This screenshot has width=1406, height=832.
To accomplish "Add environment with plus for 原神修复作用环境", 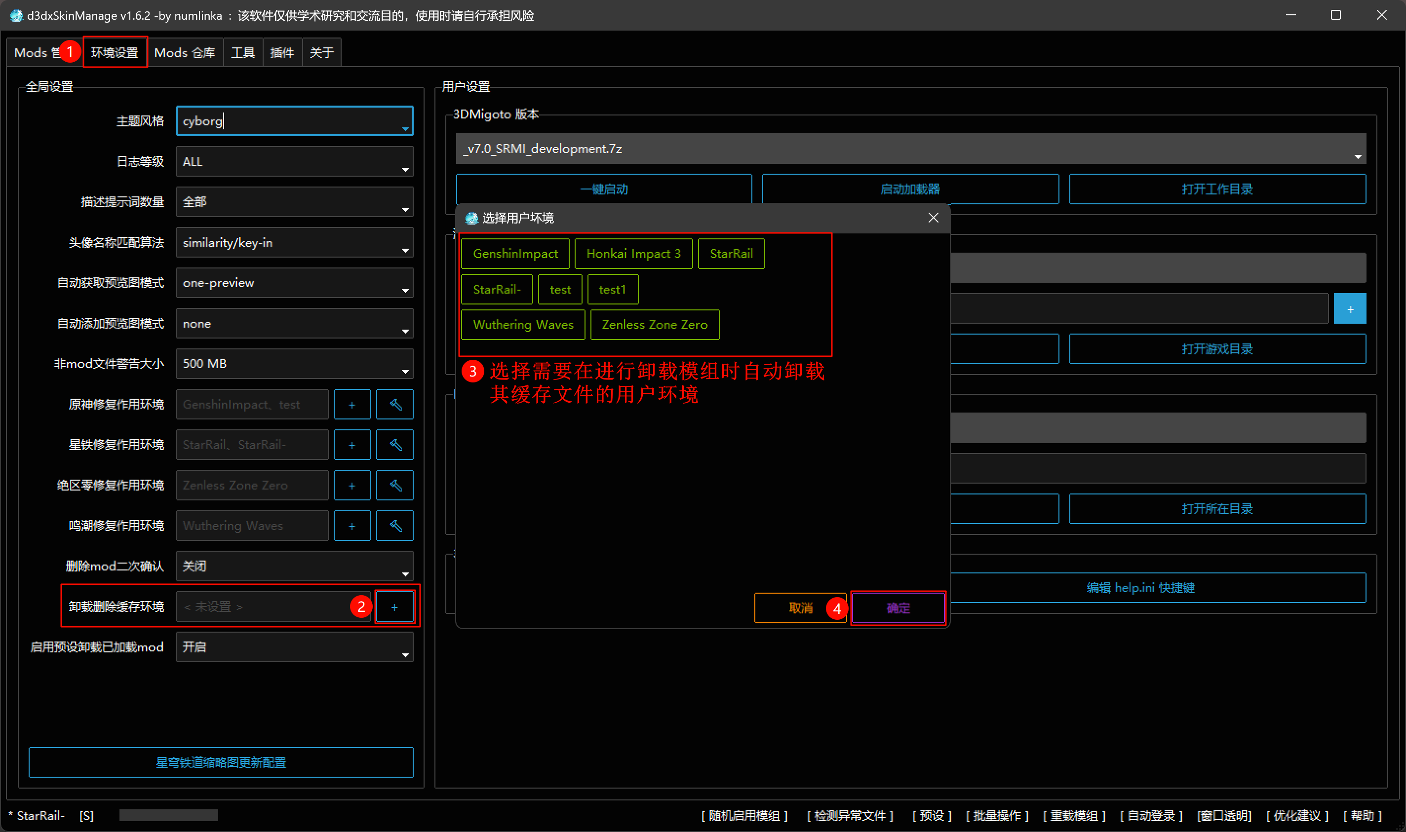I will tap(352, 404).
